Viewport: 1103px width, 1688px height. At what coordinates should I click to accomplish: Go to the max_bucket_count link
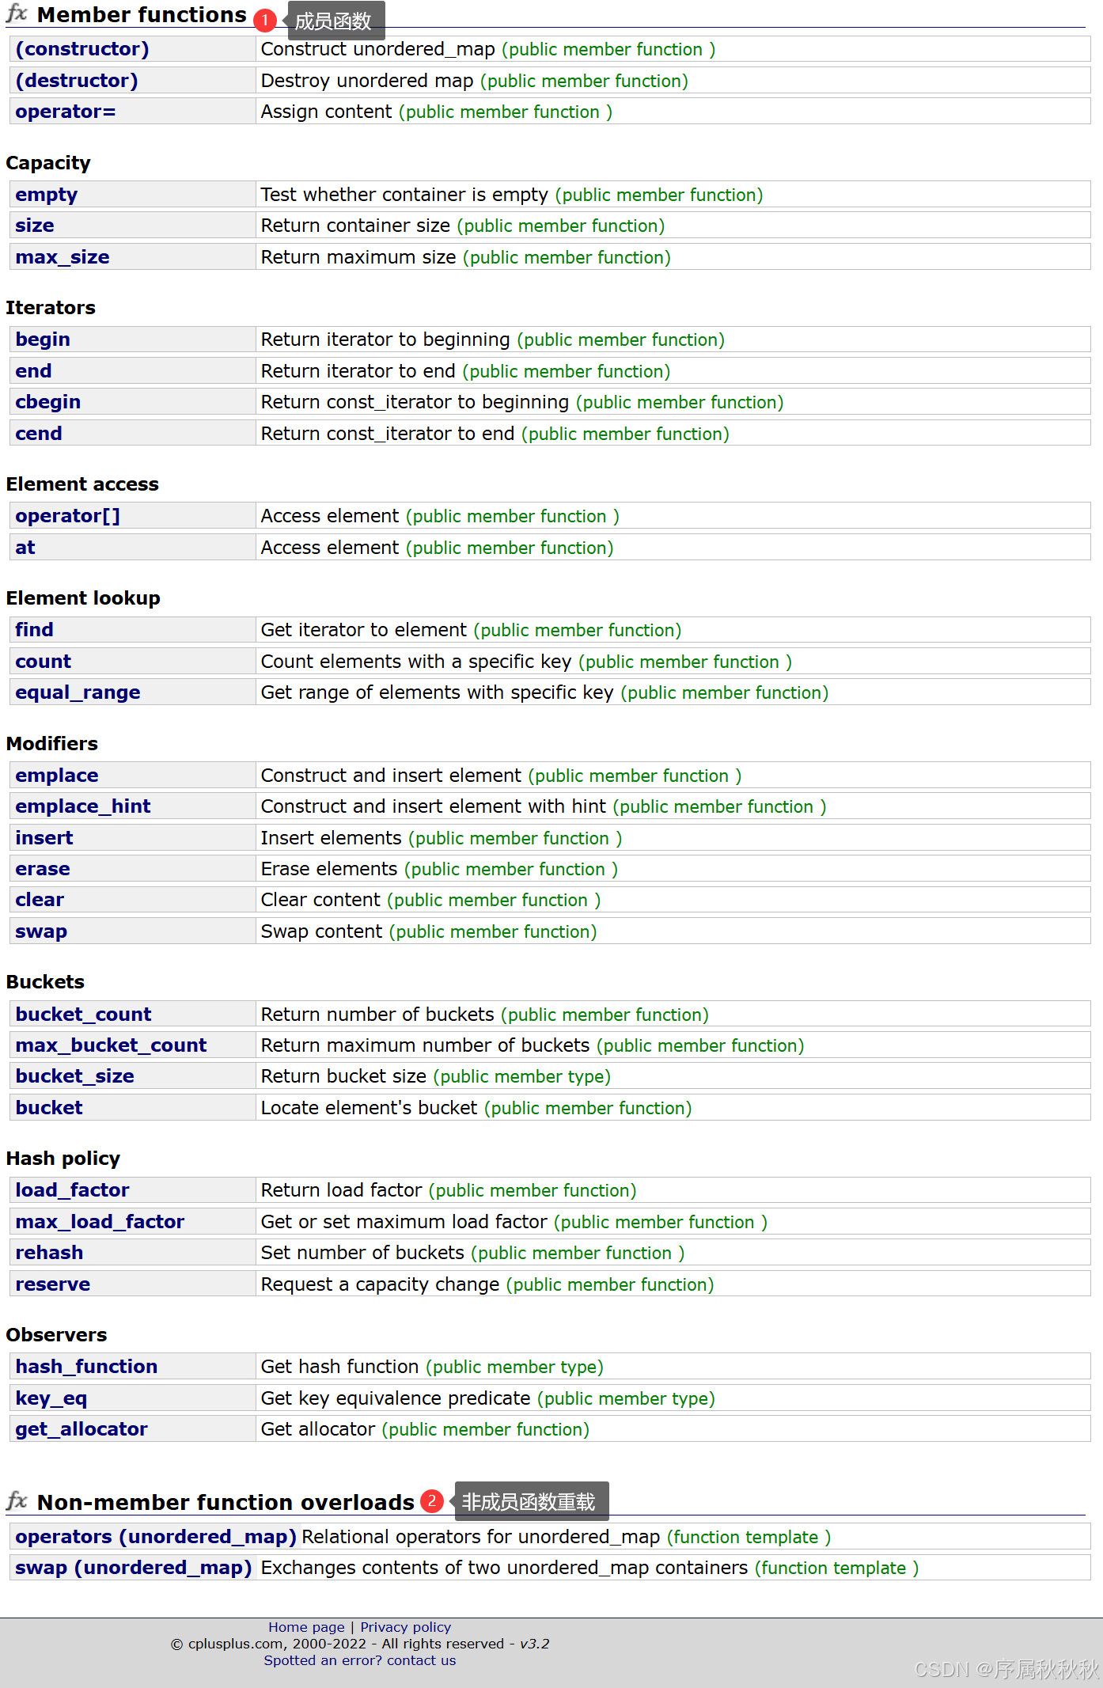[111, 1045]
